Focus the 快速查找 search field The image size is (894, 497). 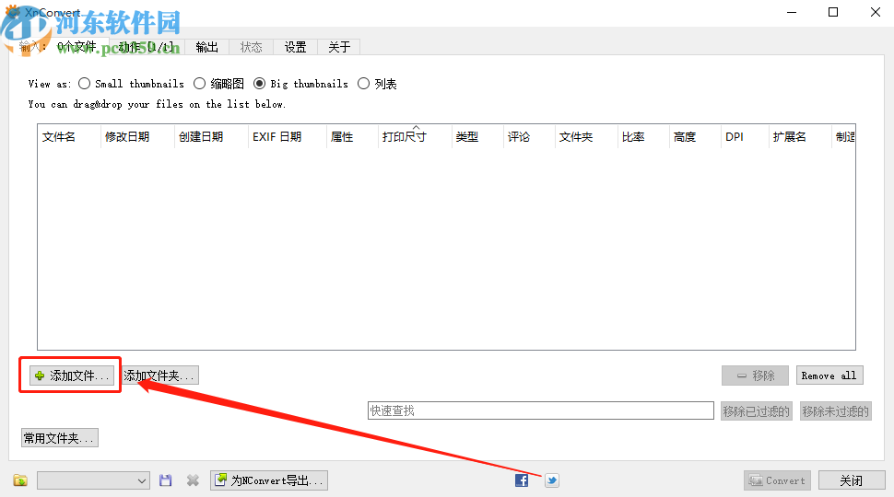click(540, 410)
